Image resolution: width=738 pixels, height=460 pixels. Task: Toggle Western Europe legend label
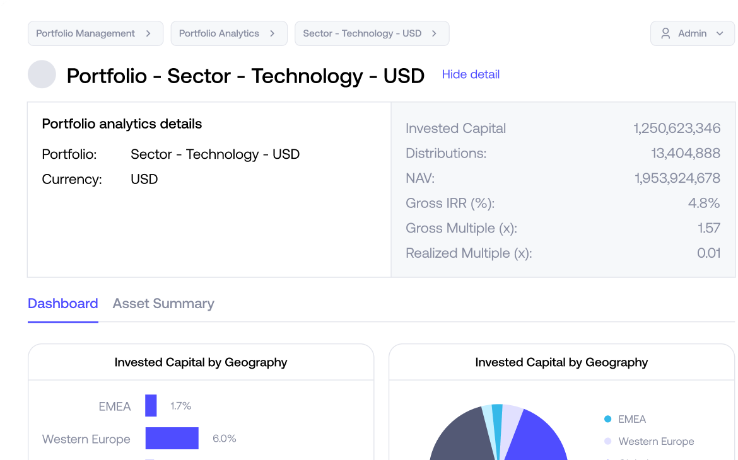656,441
